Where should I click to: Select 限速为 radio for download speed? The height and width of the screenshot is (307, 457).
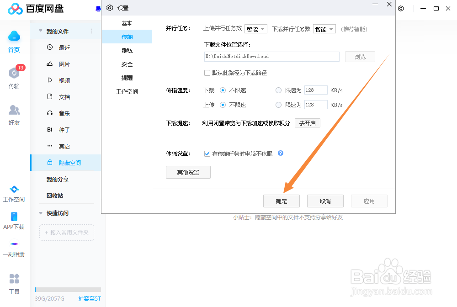[x=278, y=90]
